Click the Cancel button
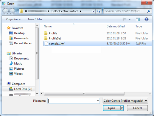This screenshot has height=116, width=154. (x=137, y=108)
